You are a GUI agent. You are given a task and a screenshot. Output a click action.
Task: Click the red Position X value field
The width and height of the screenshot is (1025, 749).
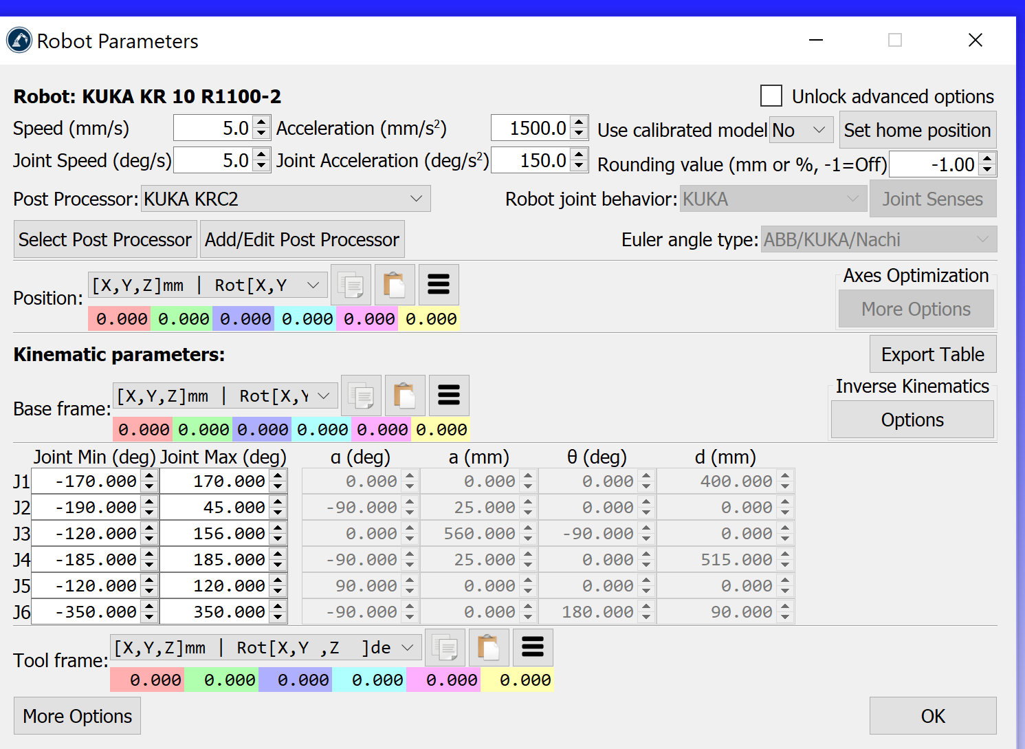pos(120,319)
